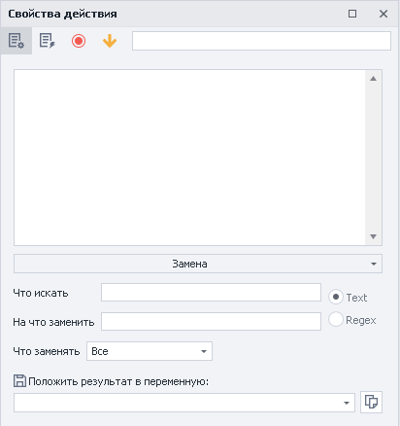Click the text area scroll up arrow
400x426 pixels.
click(x=373, y=79)
